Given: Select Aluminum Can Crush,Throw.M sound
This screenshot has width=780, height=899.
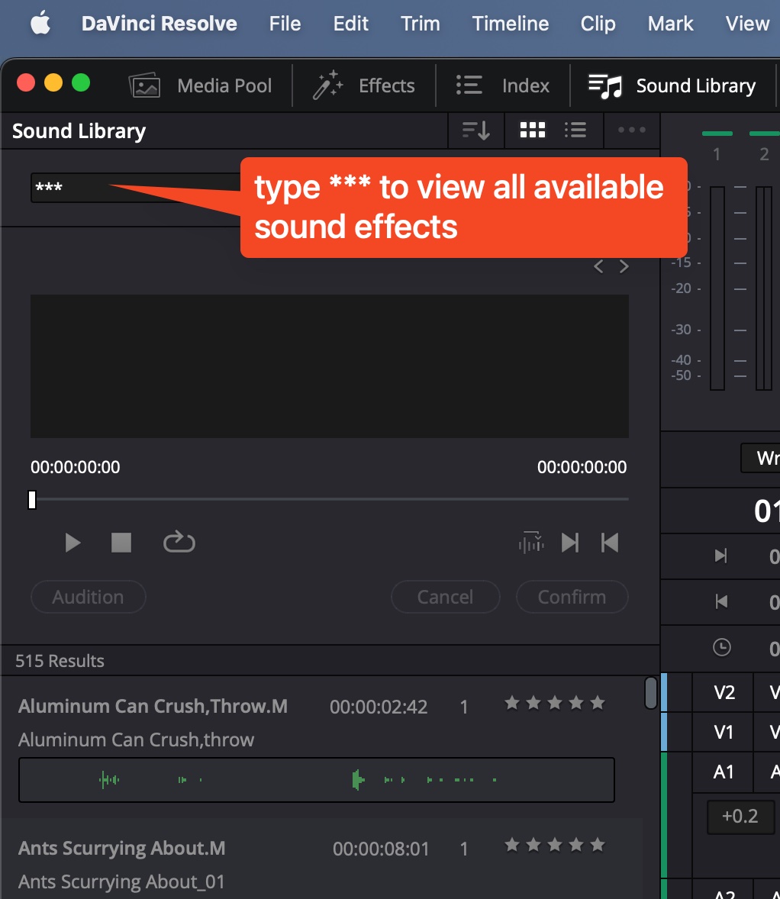Looking at the screenshot, I should click(153, 707).
